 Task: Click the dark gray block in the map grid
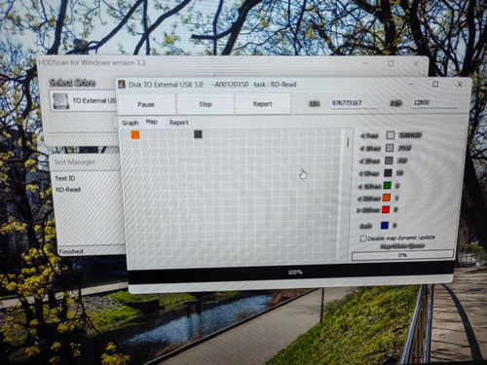(198, 134)
